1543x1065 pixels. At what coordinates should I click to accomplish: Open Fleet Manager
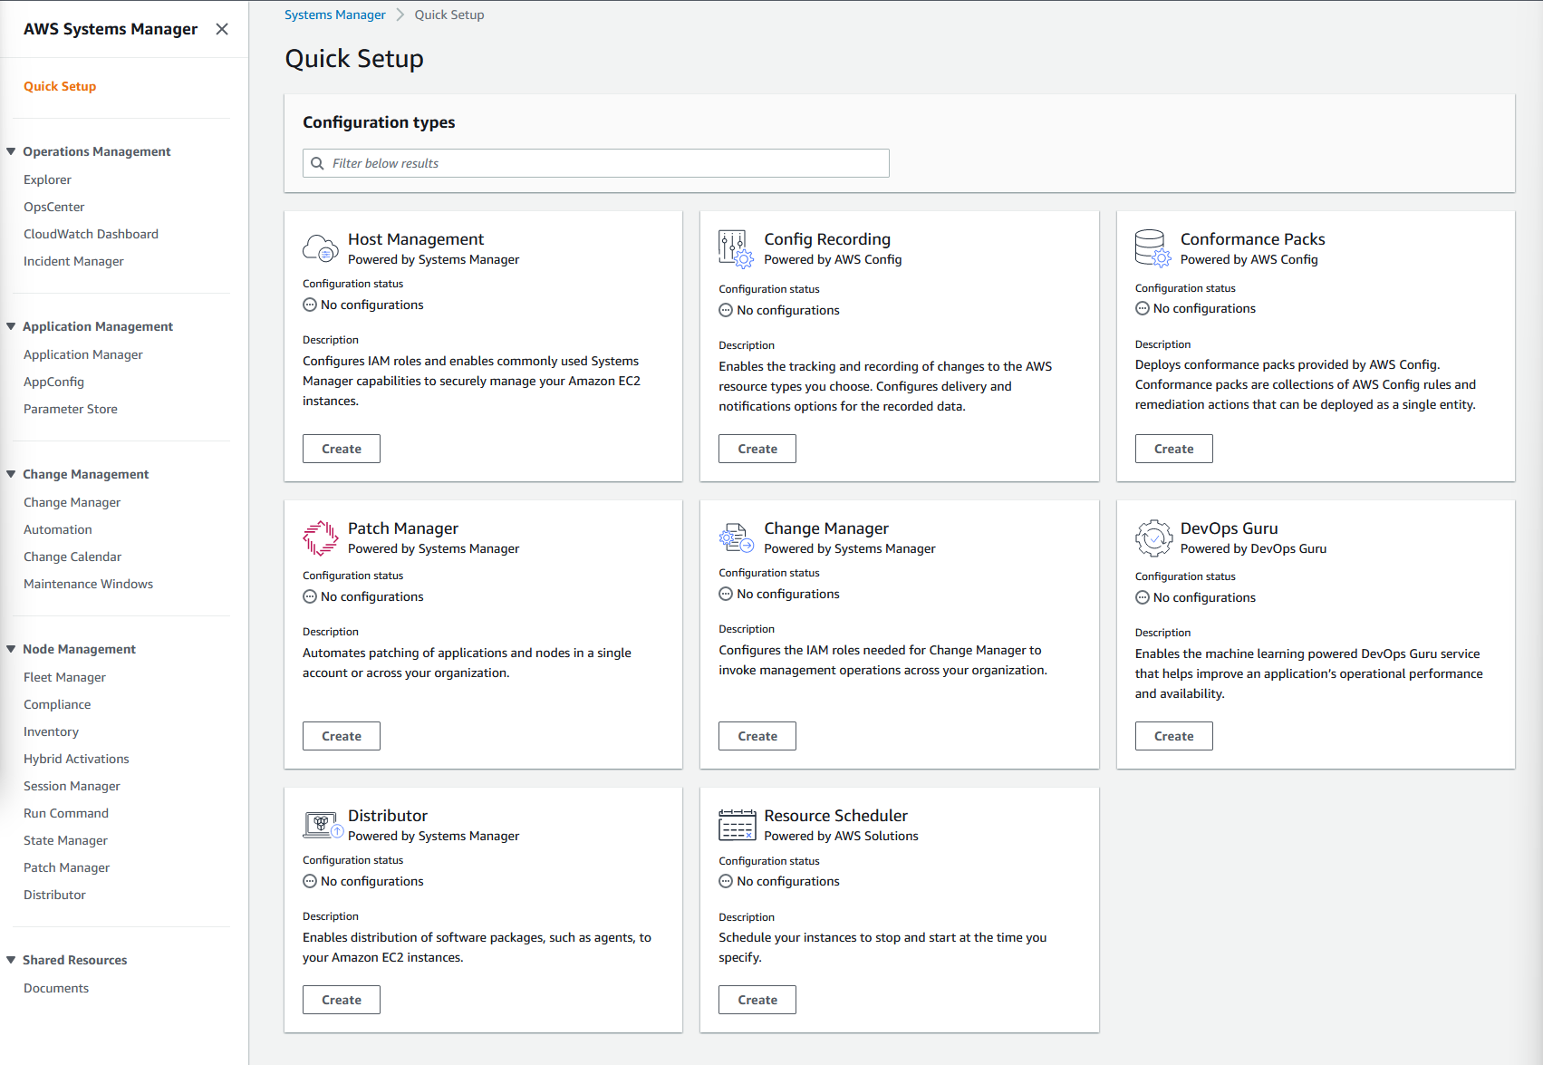coord(64,677)
